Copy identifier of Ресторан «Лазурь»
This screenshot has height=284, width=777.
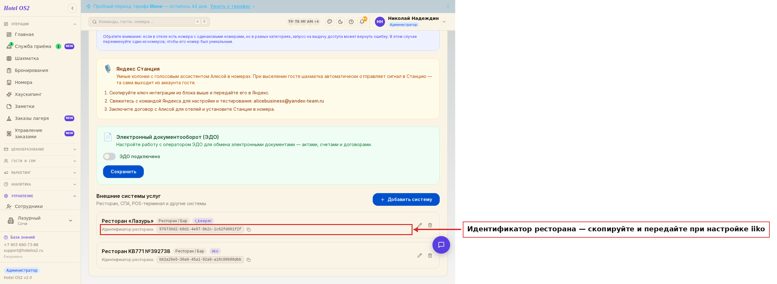(249, 230)
